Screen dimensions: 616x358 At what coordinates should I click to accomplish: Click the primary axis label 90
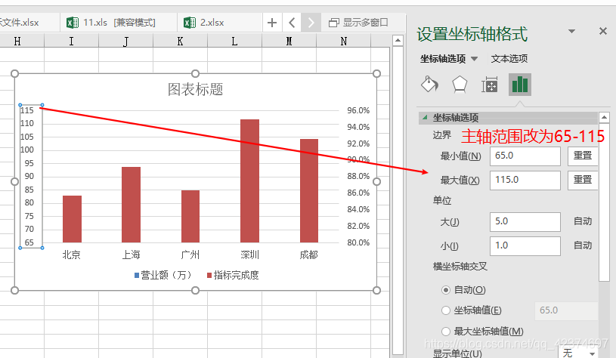29,176
